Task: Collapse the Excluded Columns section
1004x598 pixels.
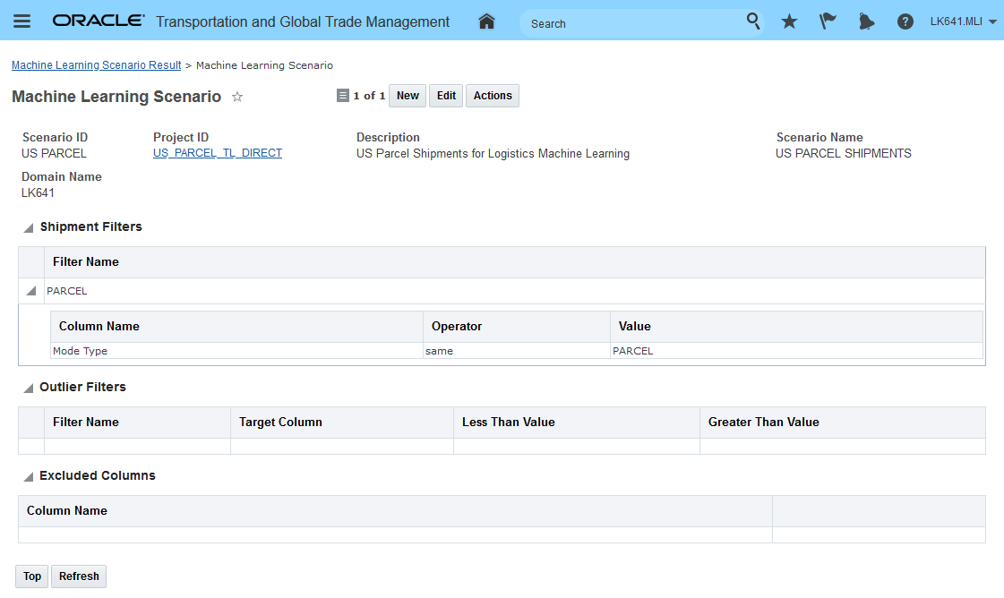Action: pos(28,476)
